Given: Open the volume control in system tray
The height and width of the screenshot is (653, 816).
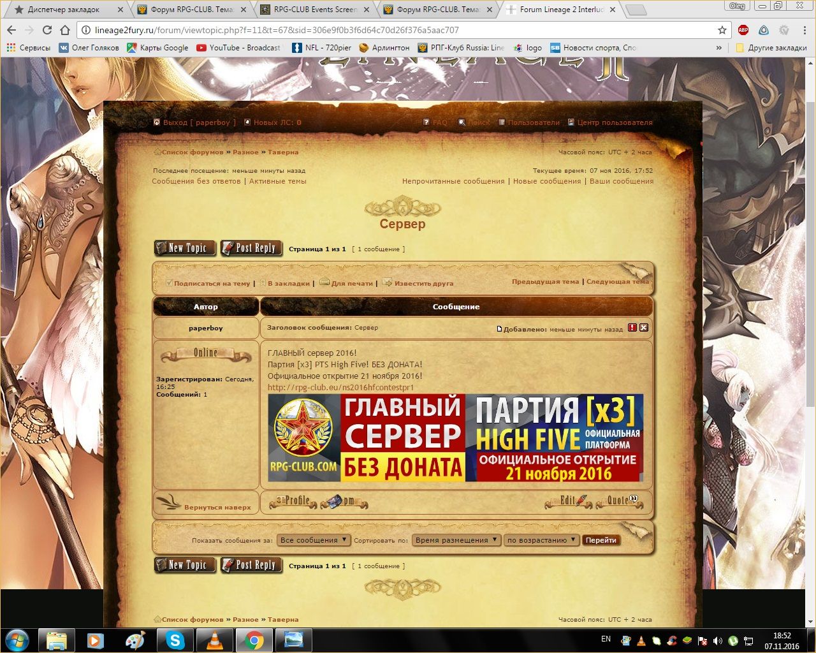Looking at the screenshot, I should point(718,640).
